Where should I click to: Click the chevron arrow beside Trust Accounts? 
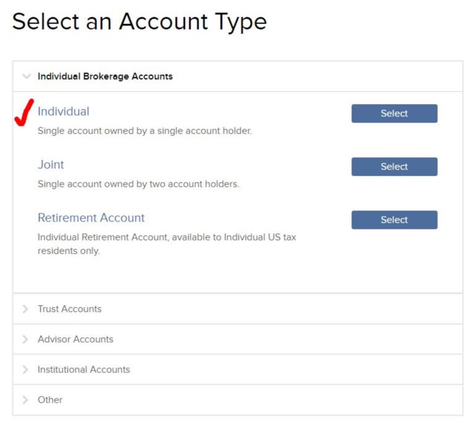[x=25, y=309]
